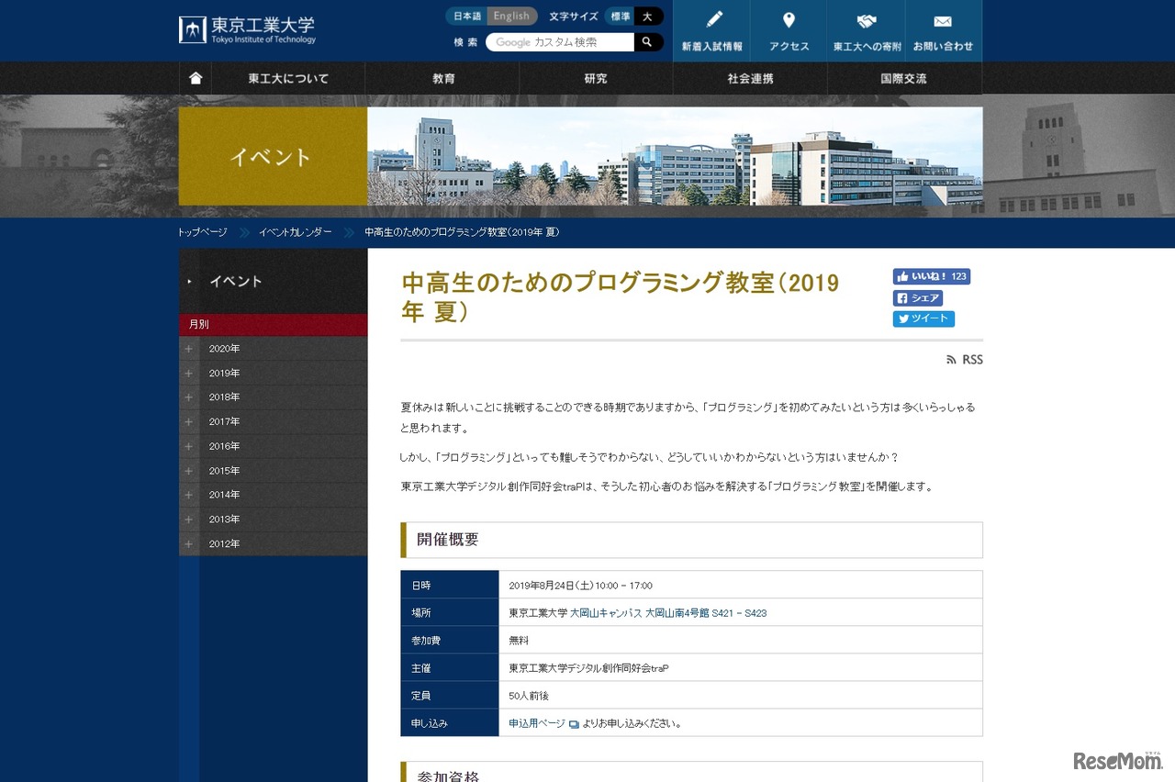This screenshot has width=1175, height=782.
Task: Open 大岡山南4号館 S421 - S423 link
Action: tap(706, 613)
